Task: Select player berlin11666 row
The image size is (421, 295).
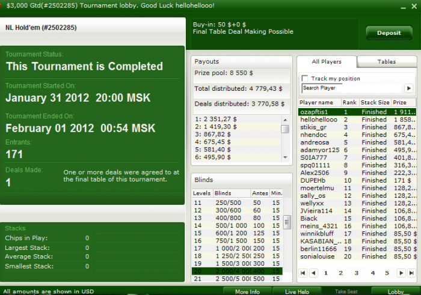Action: point(357,249)
